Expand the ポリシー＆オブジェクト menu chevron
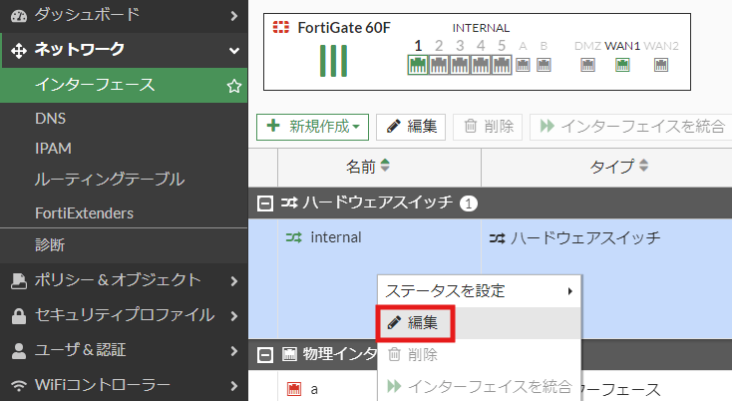Screen dimensions: 732x401 (x=234, y=281)
